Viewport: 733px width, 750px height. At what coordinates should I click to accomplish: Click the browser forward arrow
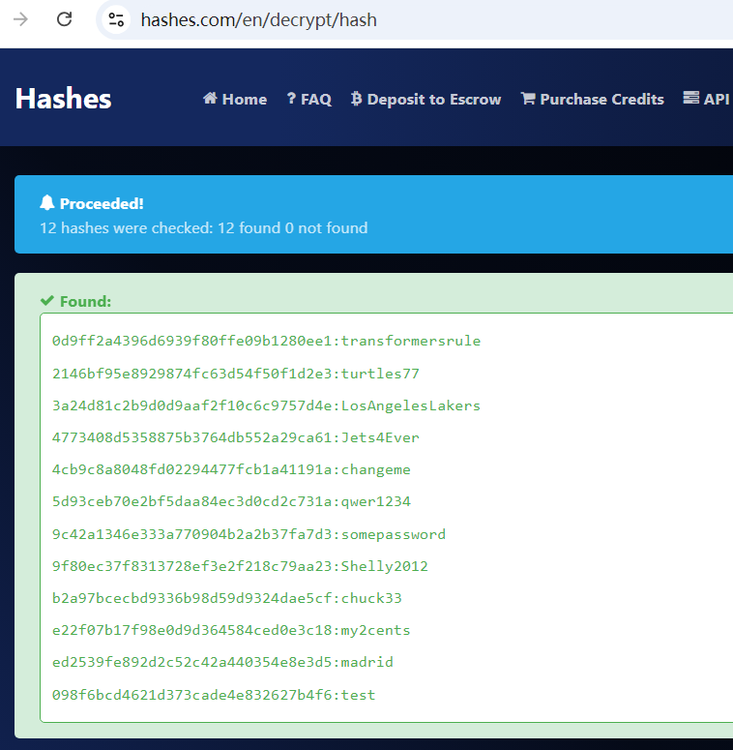click(20, 19)
